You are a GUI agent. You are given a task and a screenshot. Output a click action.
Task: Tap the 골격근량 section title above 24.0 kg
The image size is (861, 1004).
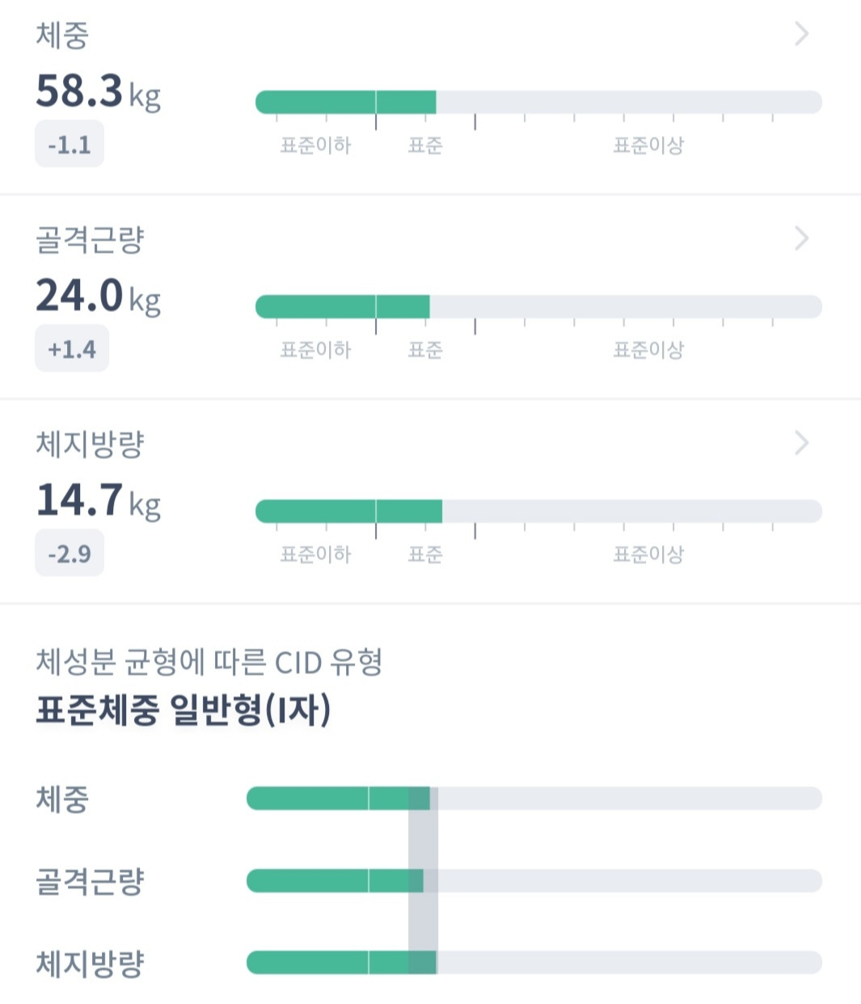pos(90,240)
